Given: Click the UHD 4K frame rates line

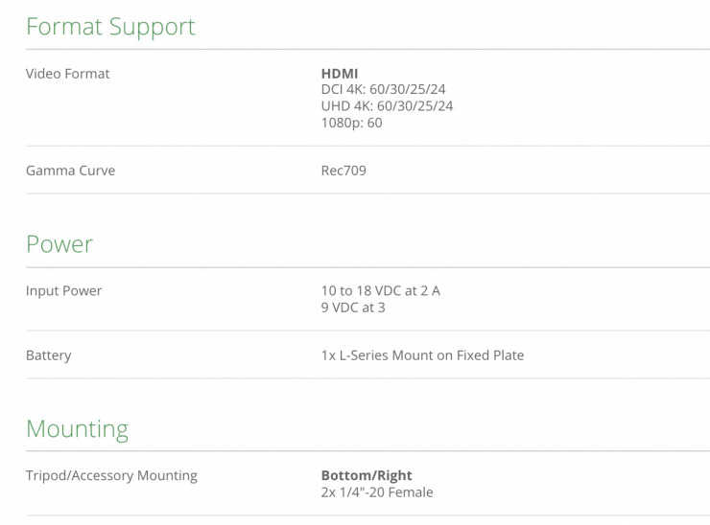Looking at the screenshot, I should click(387, 106).
